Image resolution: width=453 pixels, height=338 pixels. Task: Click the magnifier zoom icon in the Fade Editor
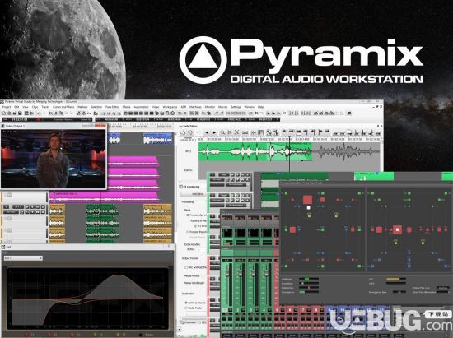click(222, 132)
